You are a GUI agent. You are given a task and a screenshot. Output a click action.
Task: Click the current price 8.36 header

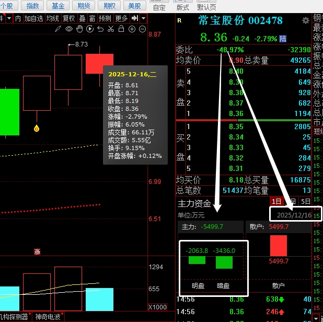[x=214, y=38]
